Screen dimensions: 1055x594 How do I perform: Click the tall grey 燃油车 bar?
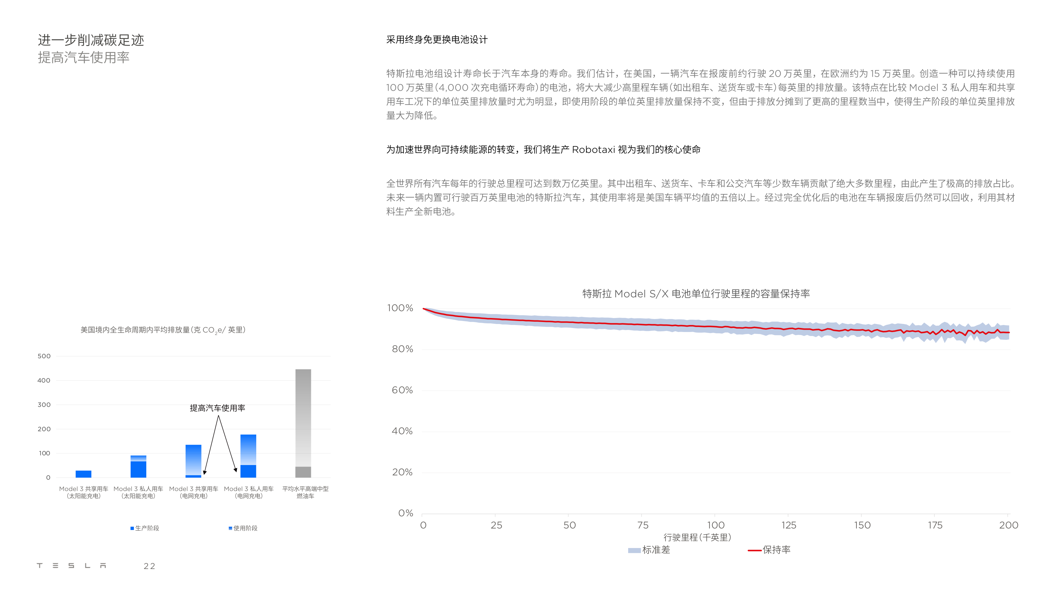point(303,424)
